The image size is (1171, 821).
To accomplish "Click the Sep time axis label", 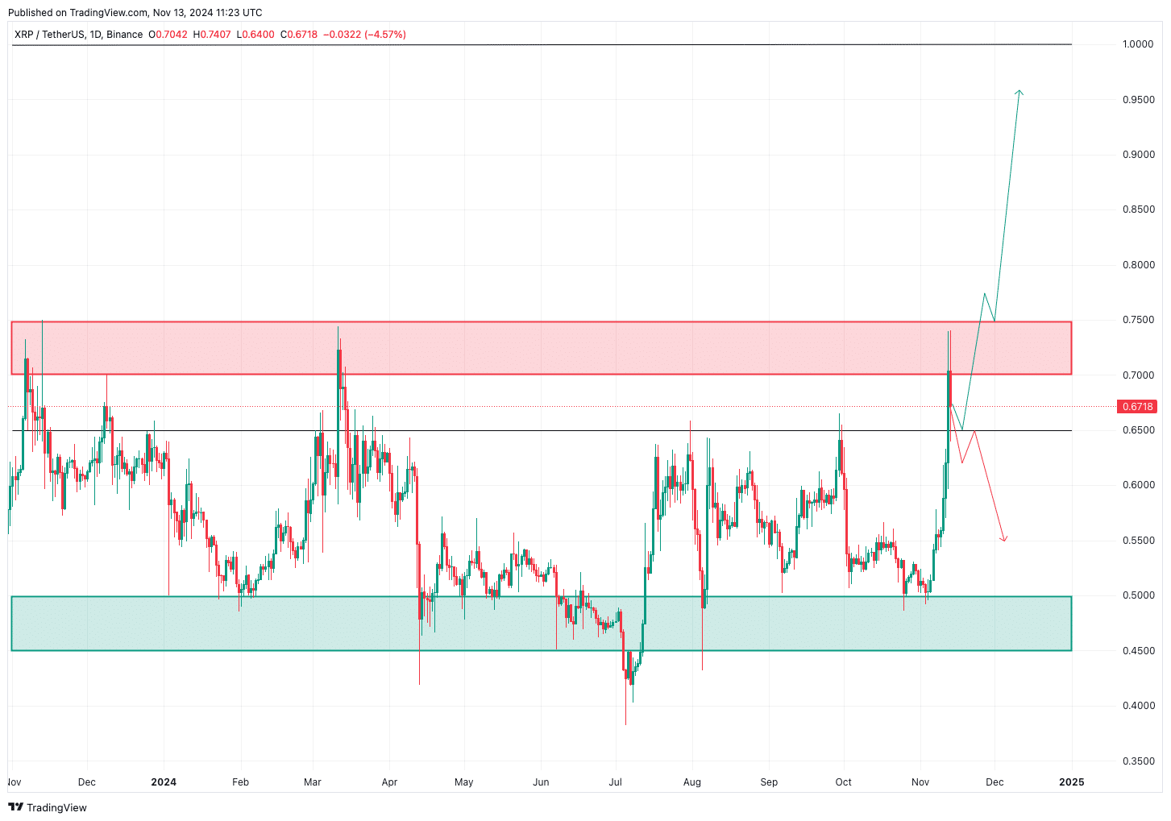I will click(769, 782).
